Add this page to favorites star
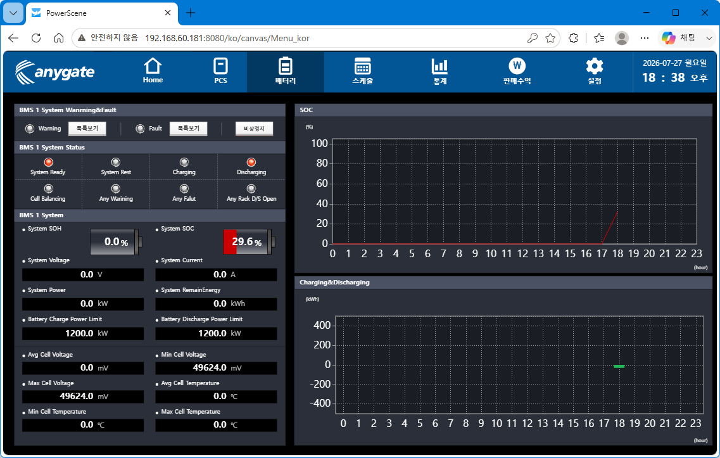The height and width of the screenshot is (458, 720). click(x=550, y=38)
